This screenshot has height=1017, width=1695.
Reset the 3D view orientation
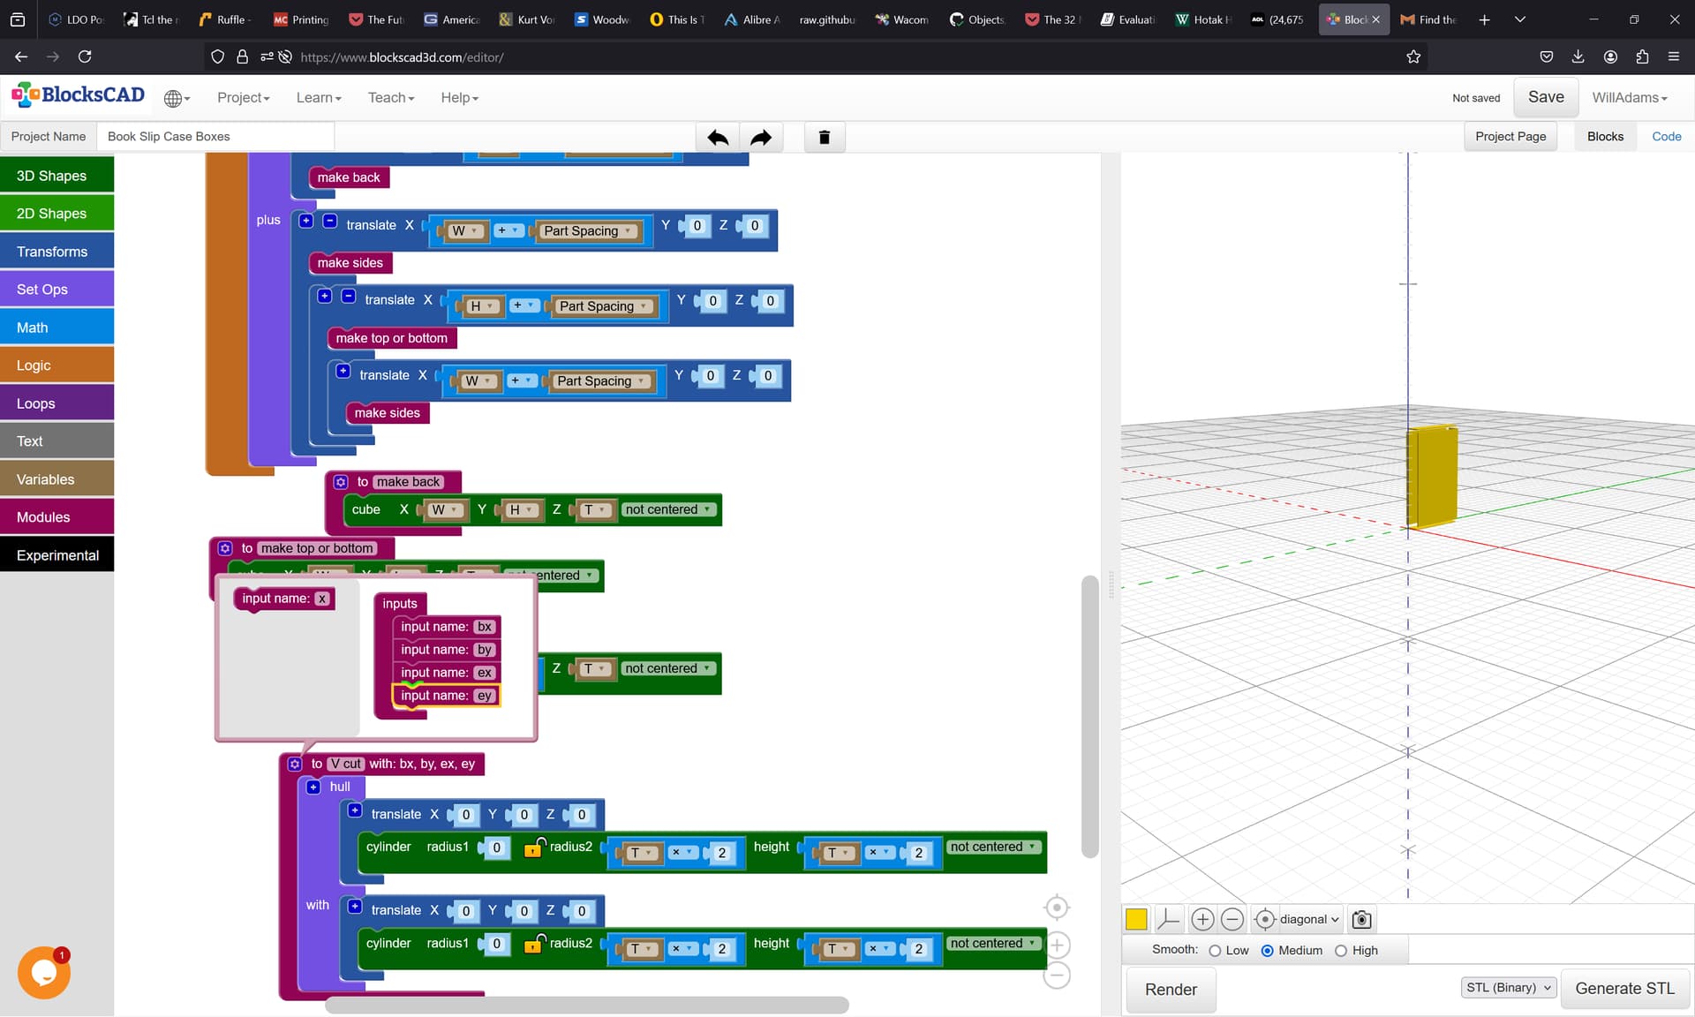(1264, 919)
